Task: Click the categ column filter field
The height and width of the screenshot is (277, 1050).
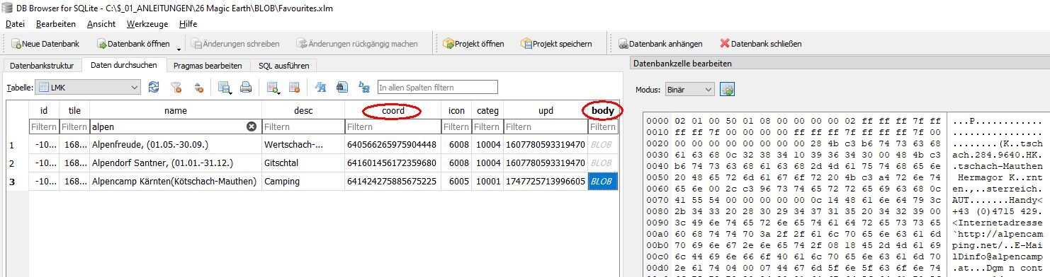Action: [487, 127]
